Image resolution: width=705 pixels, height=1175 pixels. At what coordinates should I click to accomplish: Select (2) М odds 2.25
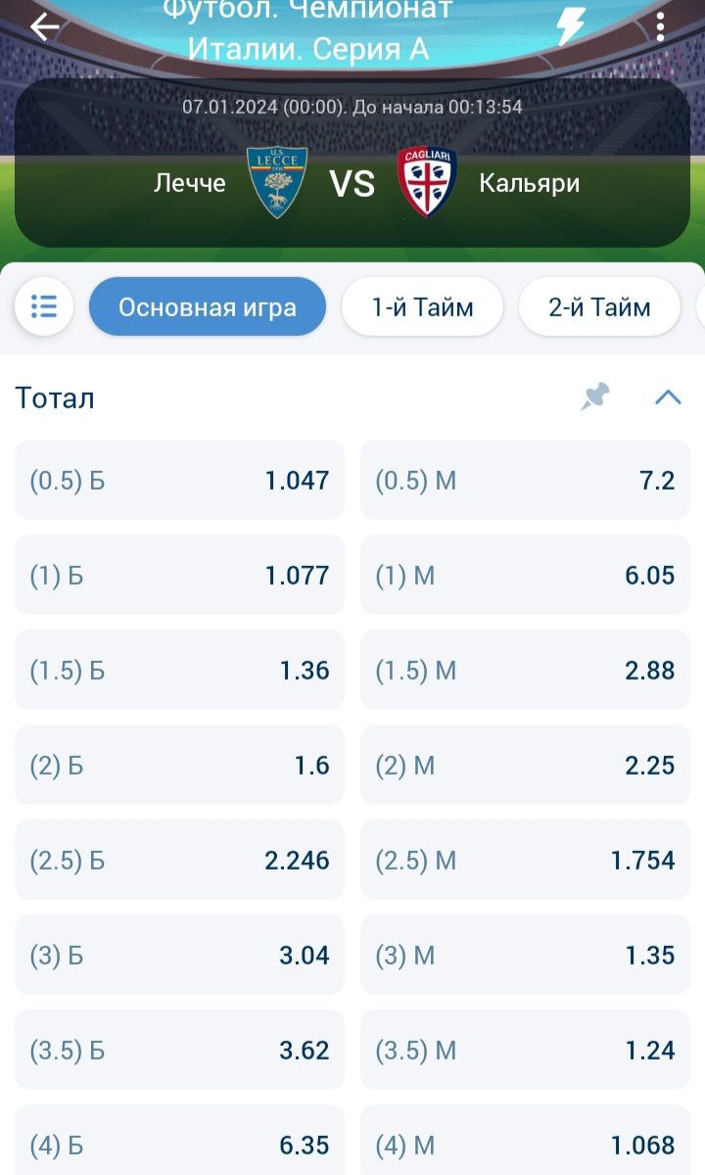pyautogui.click(x=525, y=765)
